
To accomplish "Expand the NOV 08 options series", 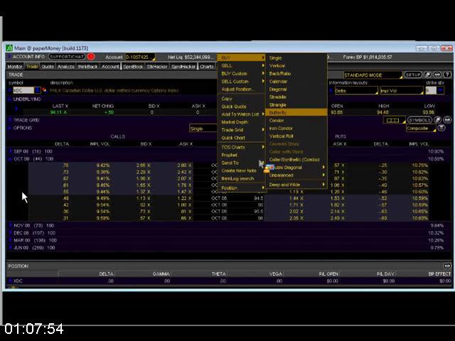I will (10, 225).
